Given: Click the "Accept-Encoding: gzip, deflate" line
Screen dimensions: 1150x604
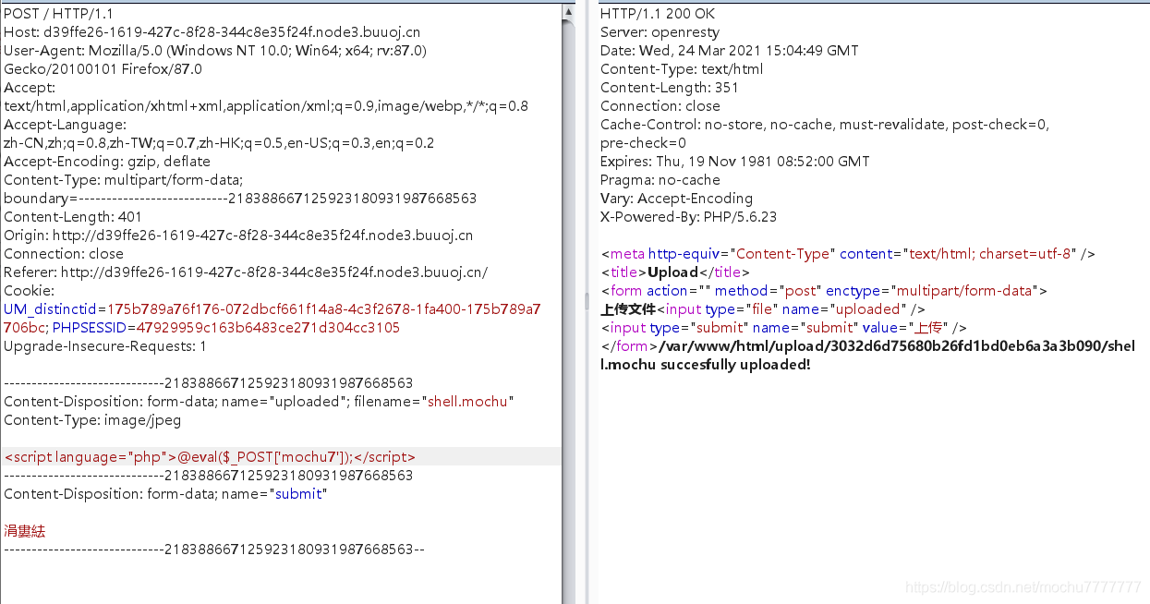Looking at the screenshot, I should [x=107, y=161].
